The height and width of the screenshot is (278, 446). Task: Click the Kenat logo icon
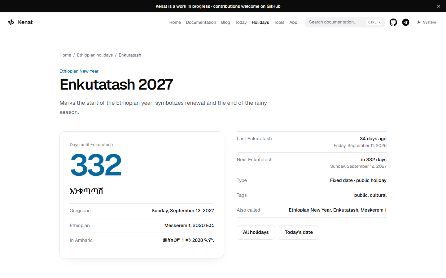(x=11, y=22)
